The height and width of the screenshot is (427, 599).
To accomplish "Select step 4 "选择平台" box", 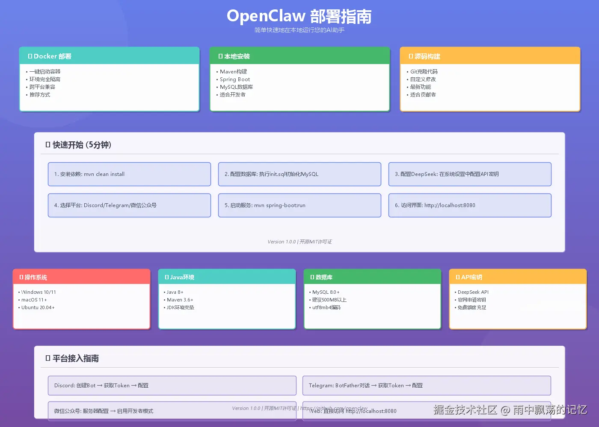I will pyautogui.click(x=129, y=205).
